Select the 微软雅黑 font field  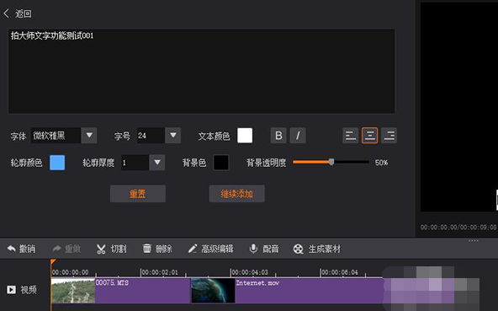click(x=56, y=136)
